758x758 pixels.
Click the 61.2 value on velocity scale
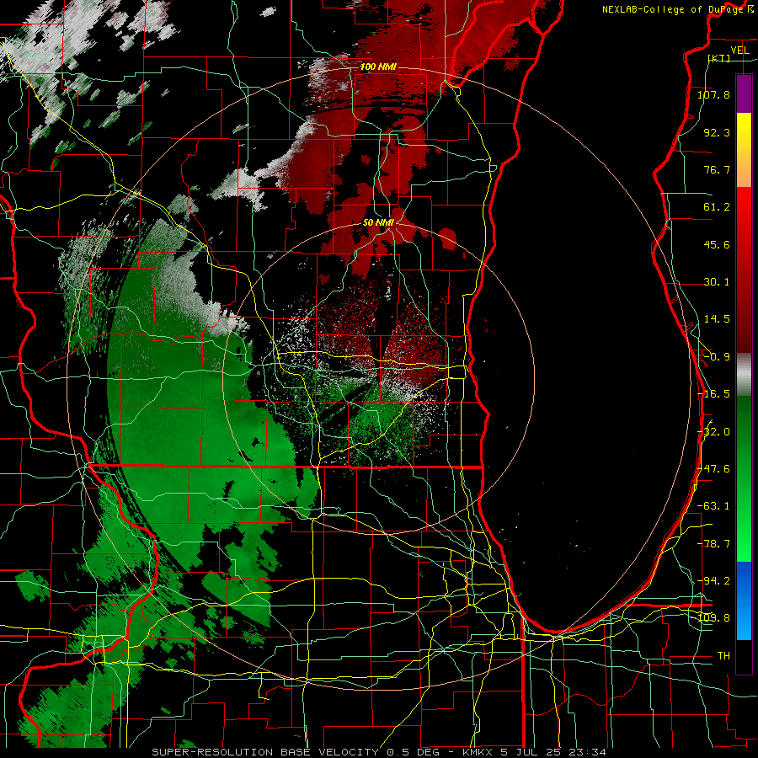click(x=717, y=207)
